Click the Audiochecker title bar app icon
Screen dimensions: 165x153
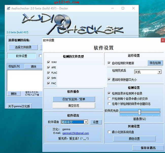point(8,8)
